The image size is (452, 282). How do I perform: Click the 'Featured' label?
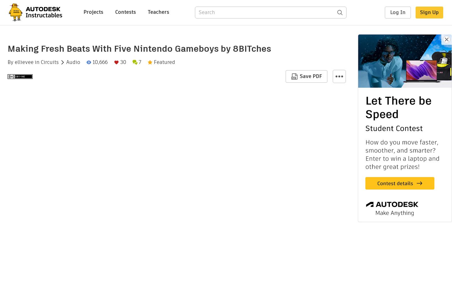click(x=164, y=62)
